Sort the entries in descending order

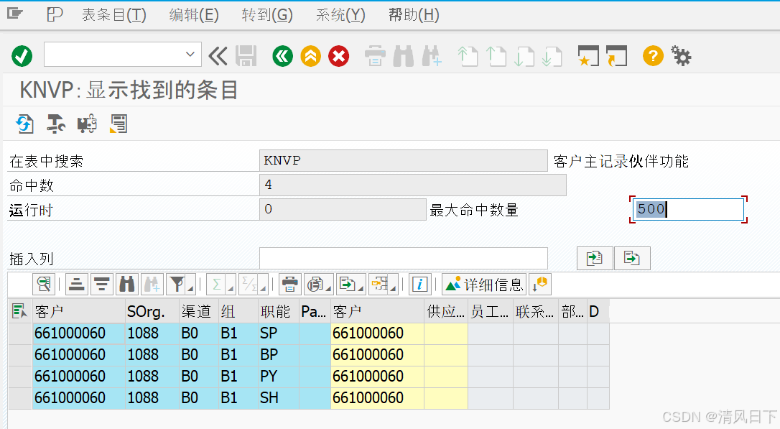[102, 284]
